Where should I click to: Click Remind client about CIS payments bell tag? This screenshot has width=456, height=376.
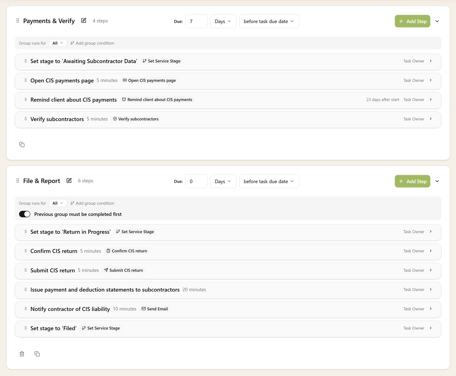tap(157, 100)
